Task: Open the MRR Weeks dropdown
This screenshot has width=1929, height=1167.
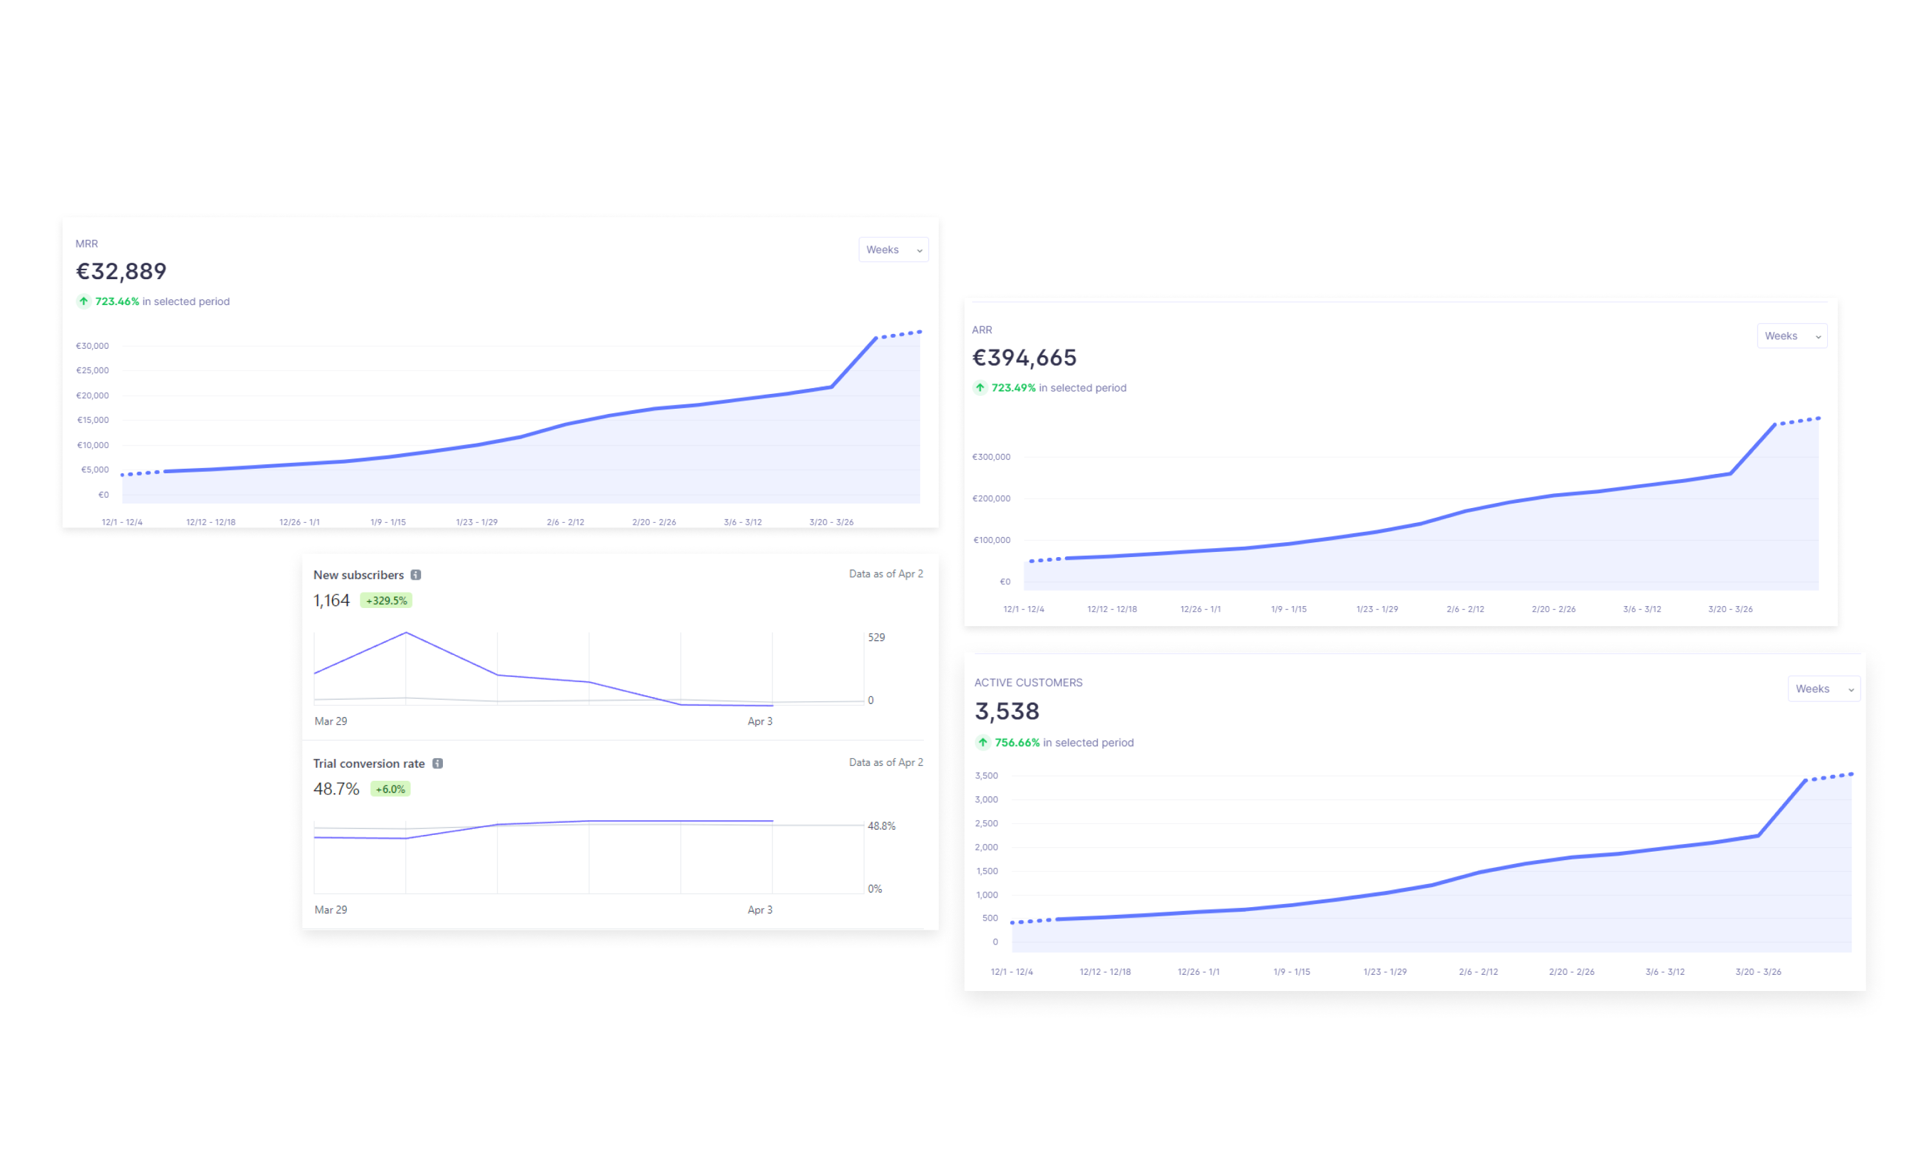Action: point(892,250)
